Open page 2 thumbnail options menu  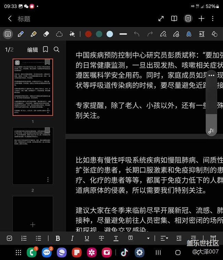click(x=48, y=179)
